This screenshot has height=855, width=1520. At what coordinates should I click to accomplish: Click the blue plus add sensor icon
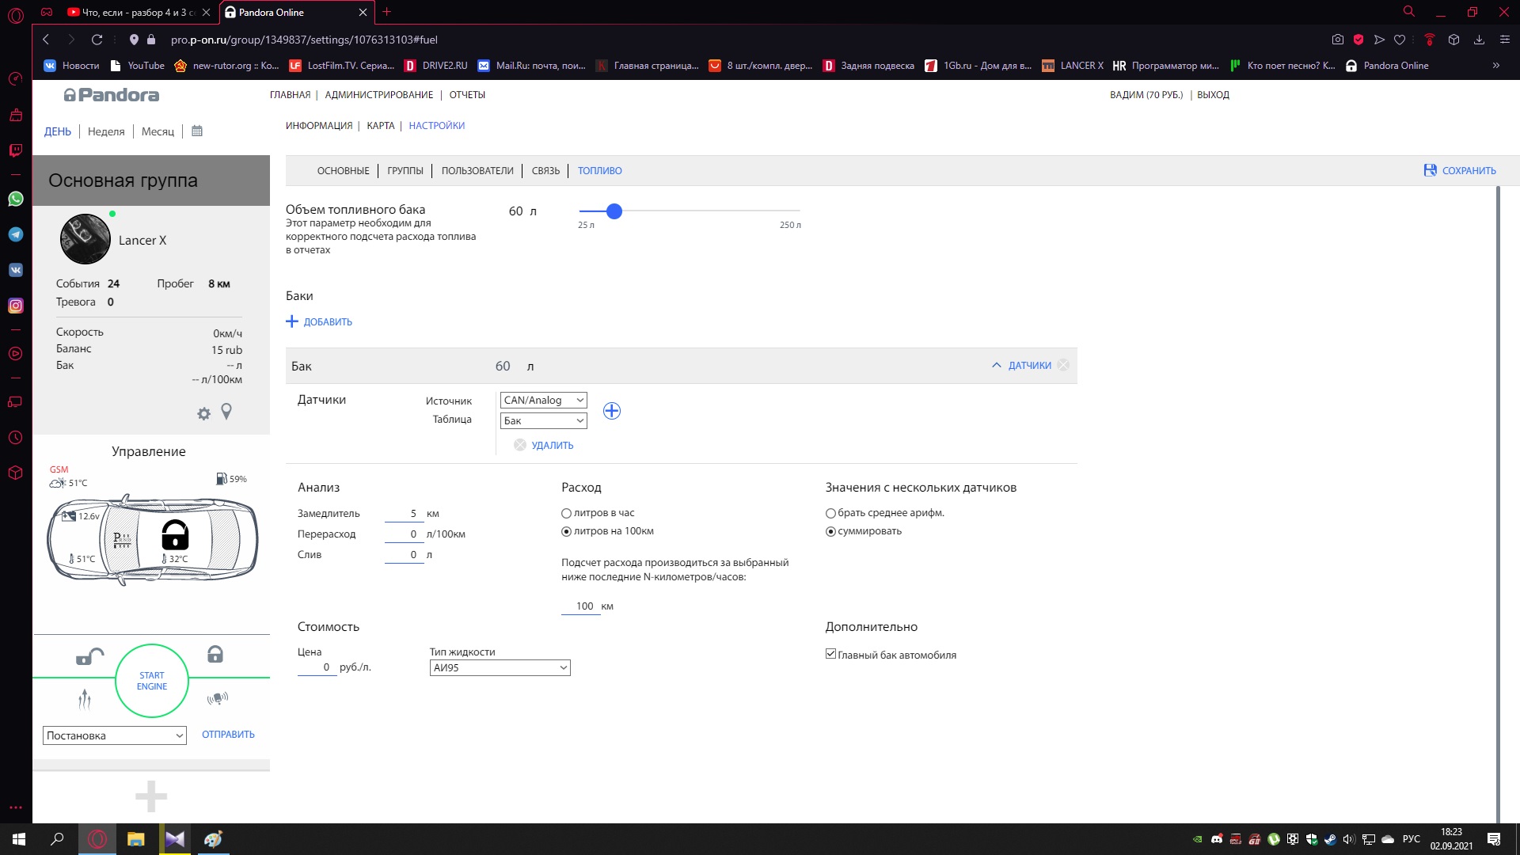[x=611, y=411]
